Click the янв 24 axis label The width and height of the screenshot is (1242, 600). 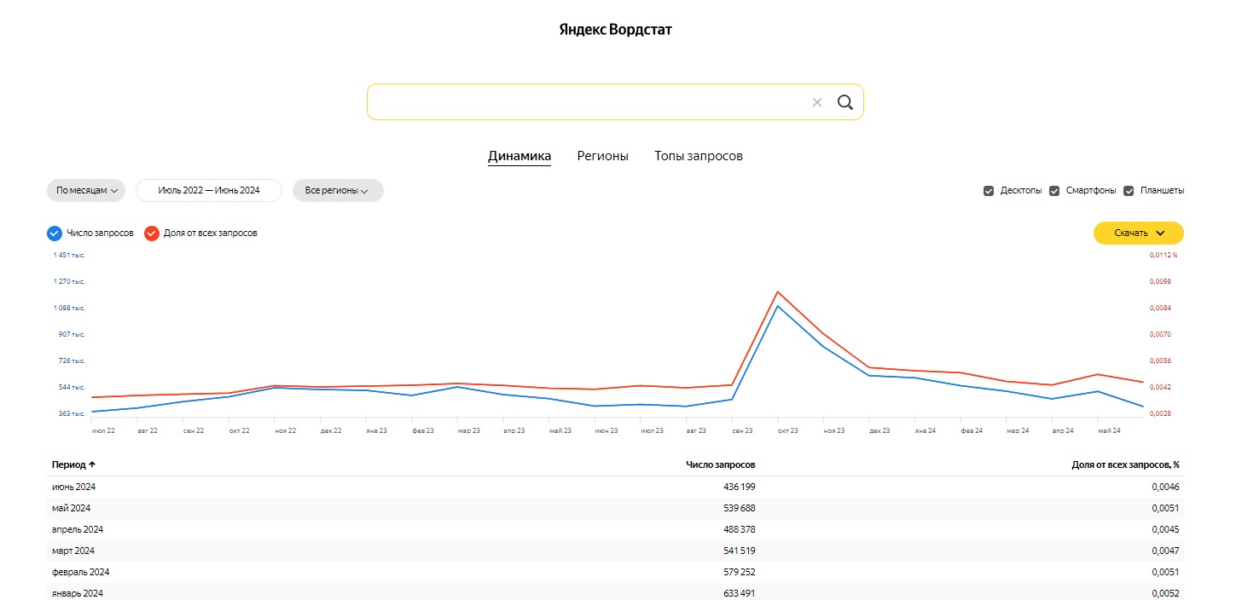pos(926,431)
